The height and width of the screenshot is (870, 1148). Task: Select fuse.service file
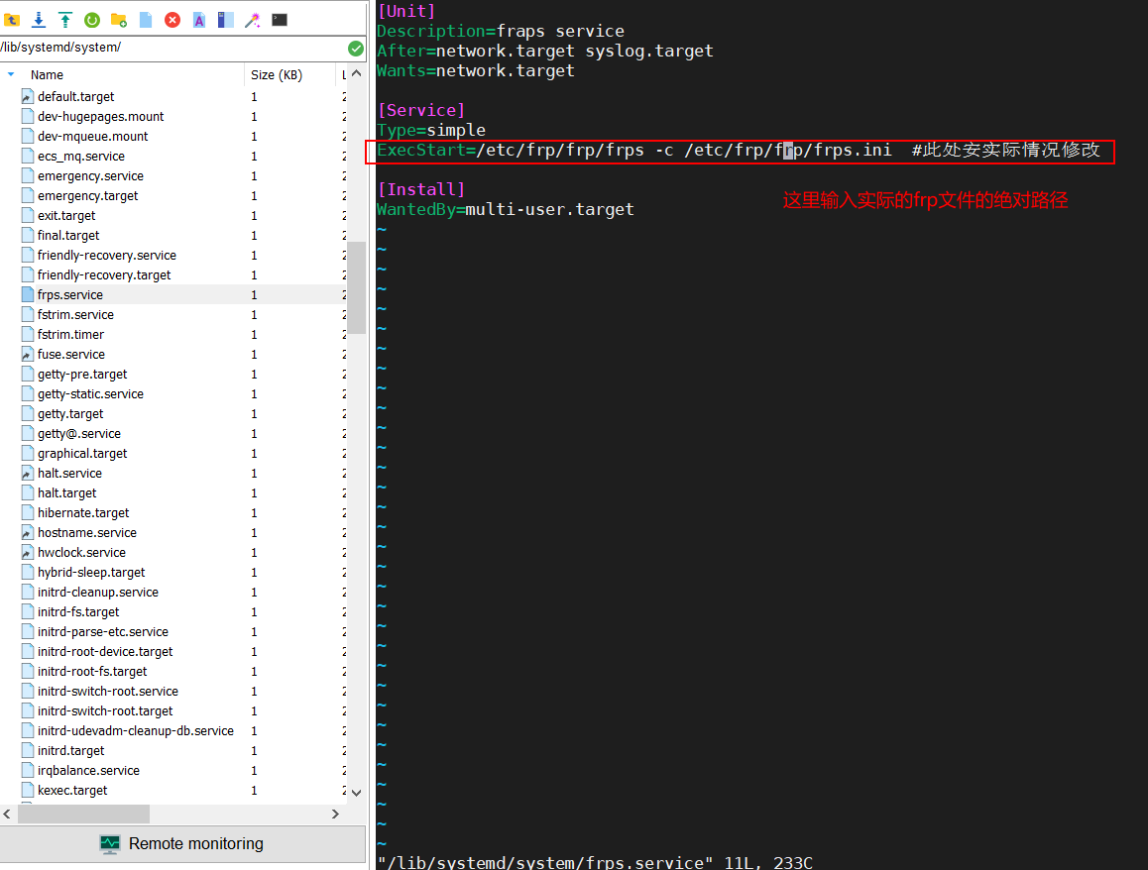coord(71,354)
